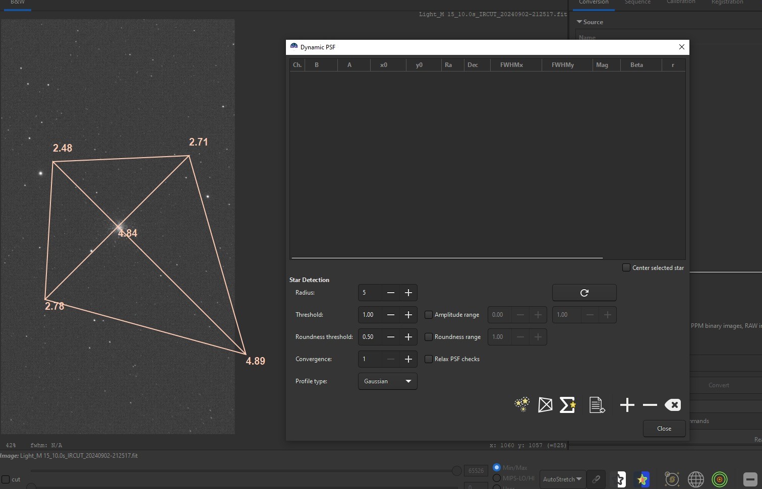This screenshot has height=489, width=762.
Task: Click the fwhm: N/A status text
Action: [x=46, y=445]
